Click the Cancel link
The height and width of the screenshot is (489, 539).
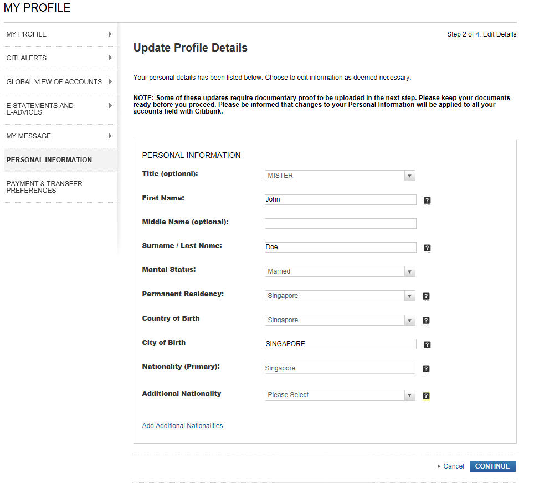pos(453,466)
